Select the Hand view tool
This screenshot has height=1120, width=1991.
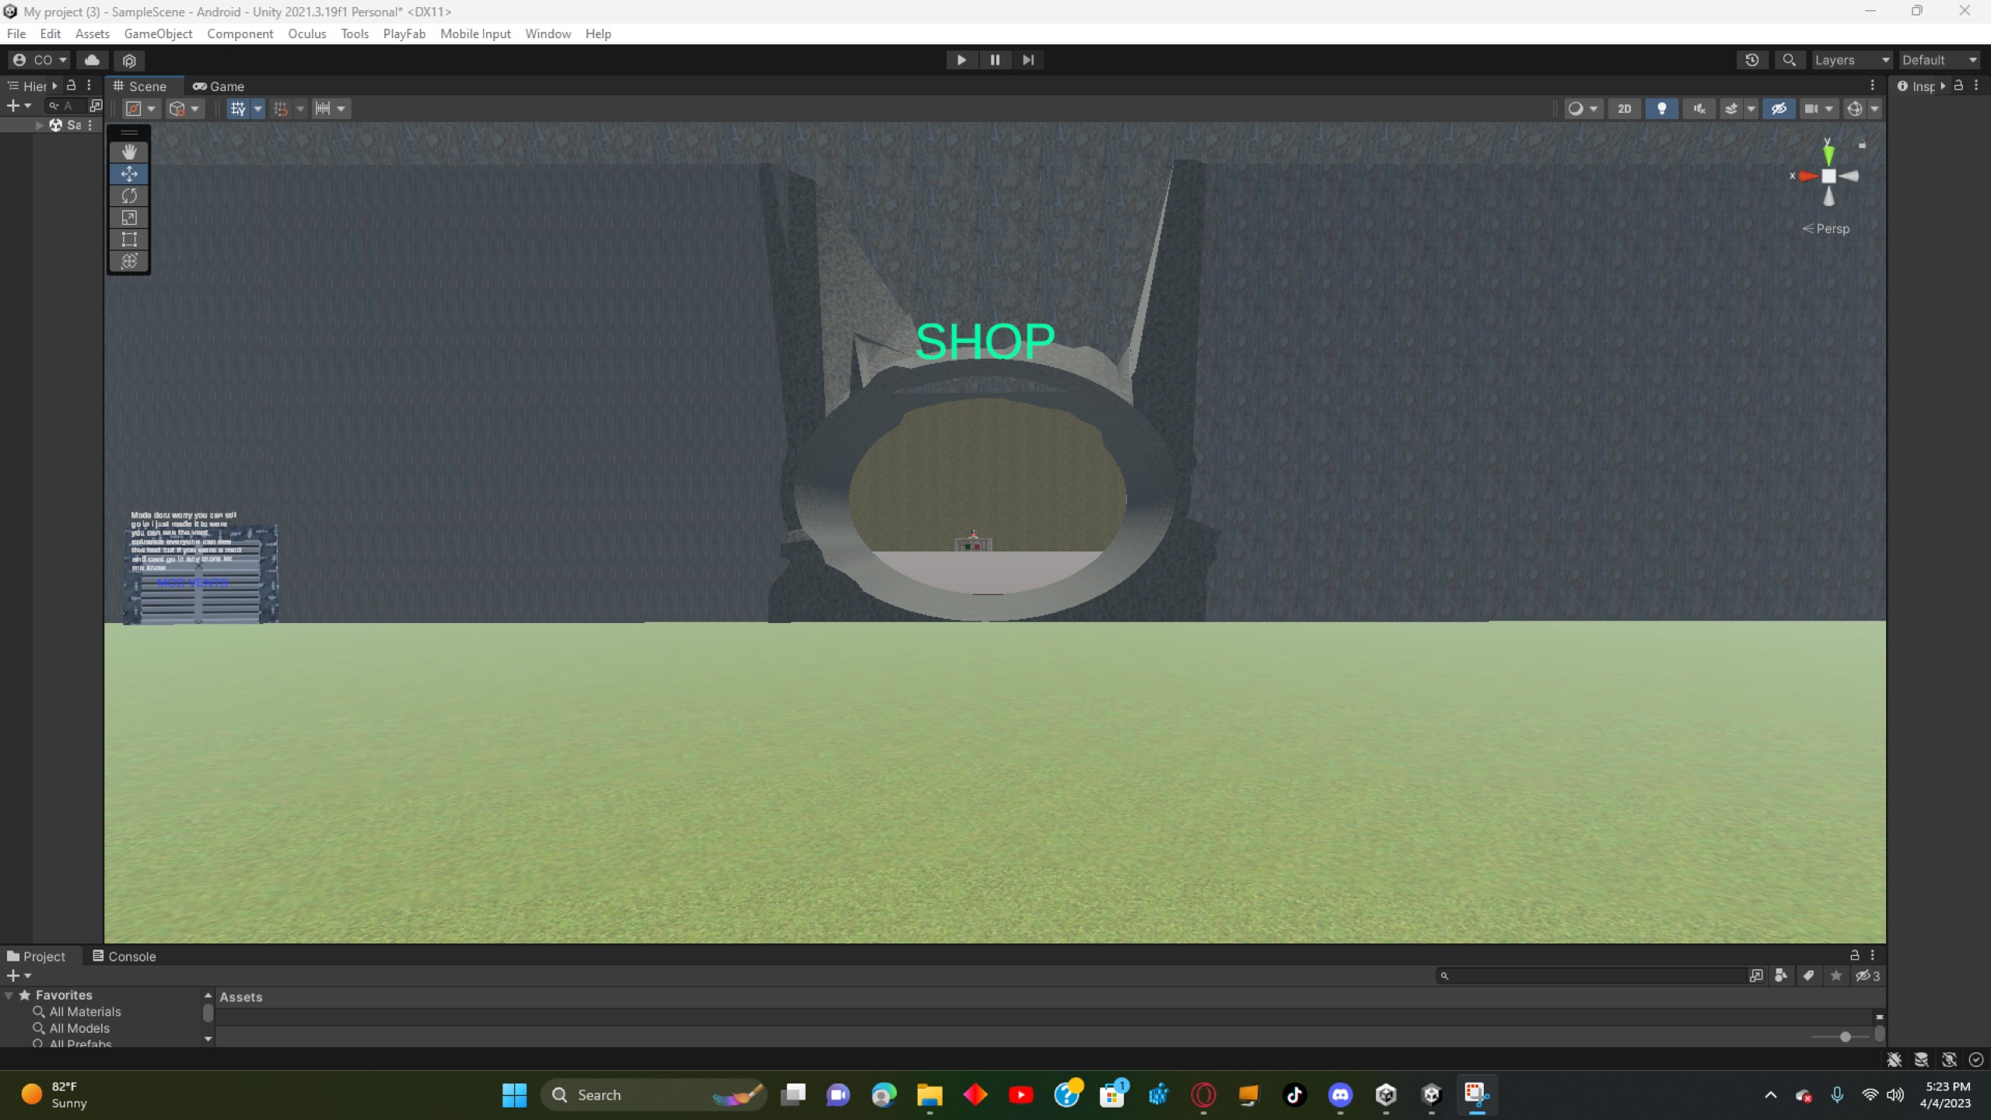coord(129,152)
